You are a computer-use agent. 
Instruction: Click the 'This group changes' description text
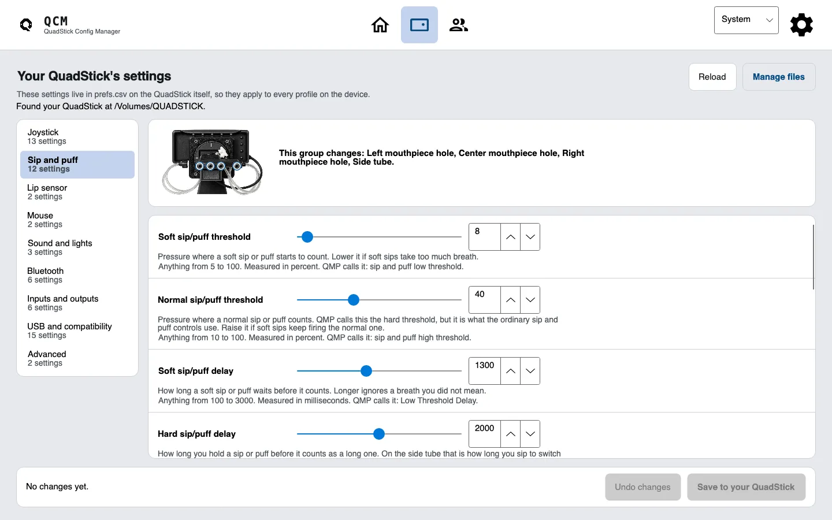tap(432, 157)
